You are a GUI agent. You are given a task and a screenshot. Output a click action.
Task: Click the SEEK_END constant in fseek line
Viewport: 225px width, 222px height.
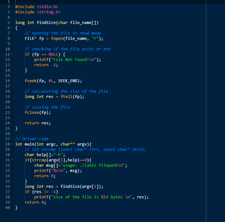[68, 81]
